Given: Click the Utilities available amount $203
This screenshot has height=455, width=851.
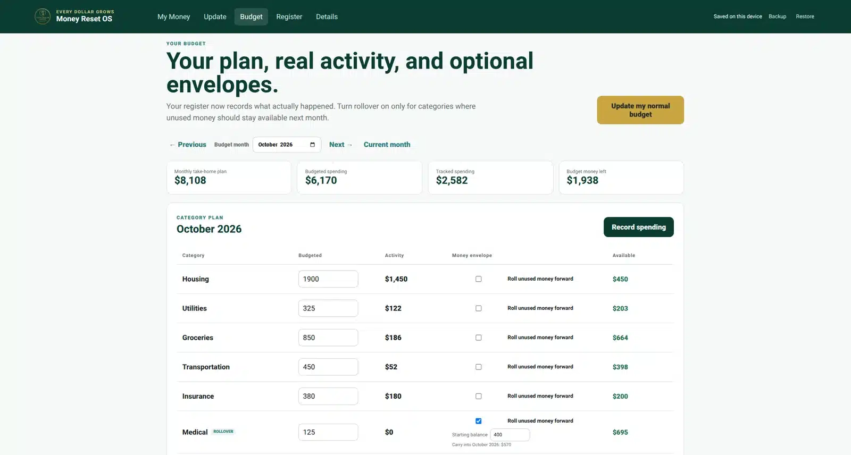Looking at the screenshot, I should [620, 308].
